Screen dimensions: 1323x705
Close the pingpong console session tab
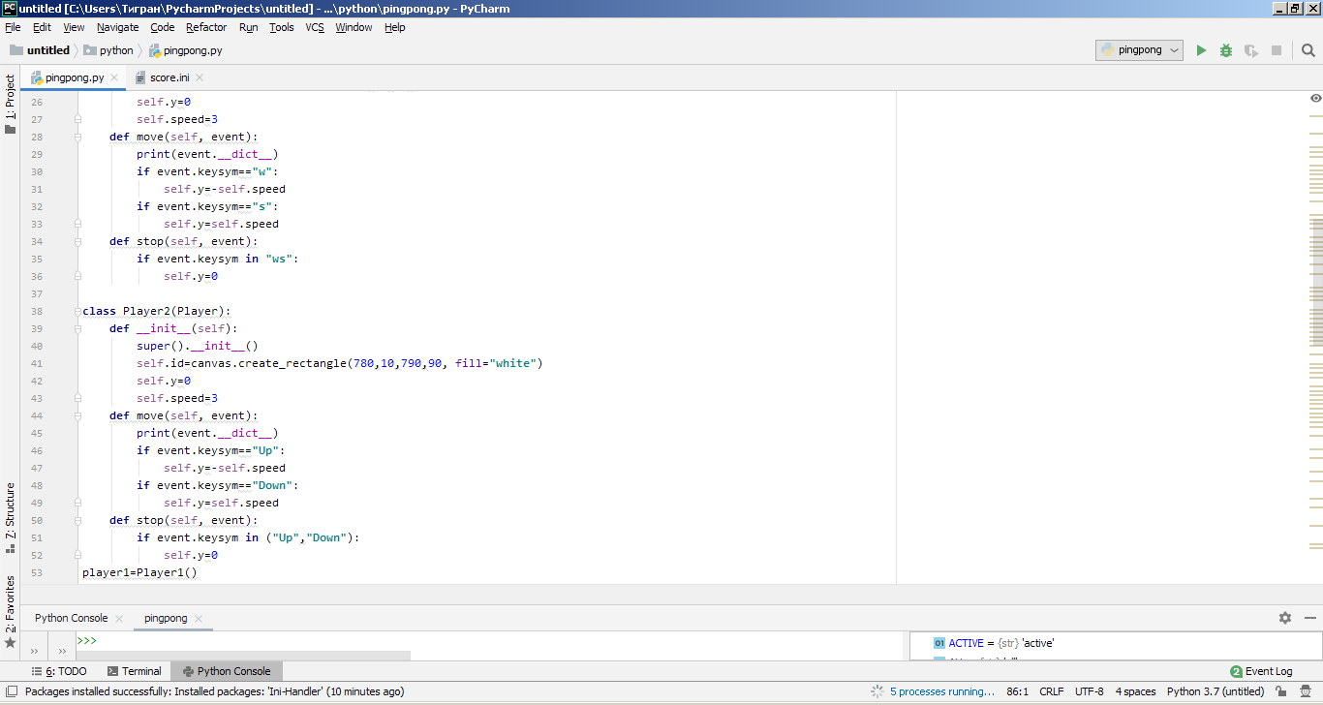199,618
